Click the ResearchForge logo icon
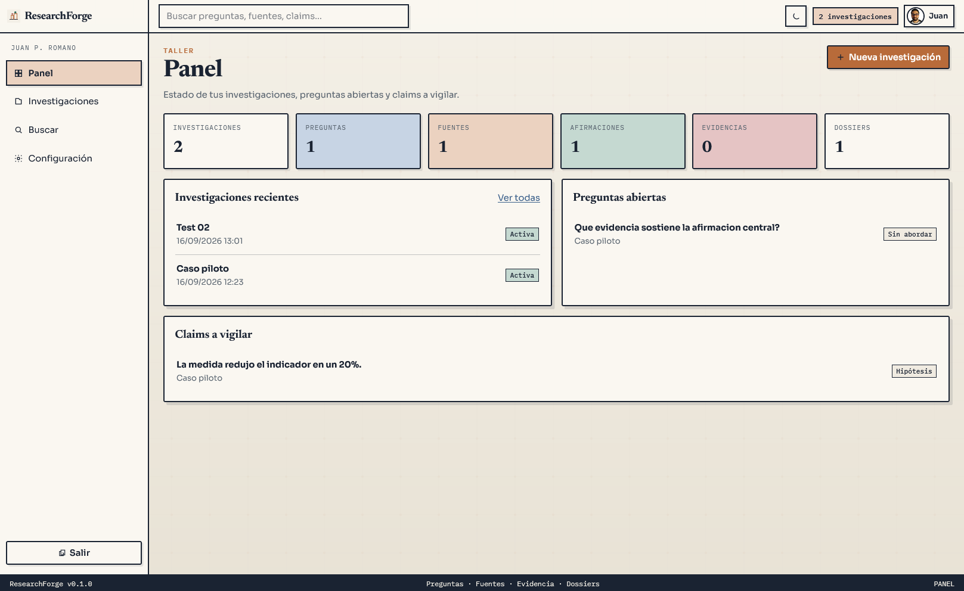Image resolution: width=964 pixels, height=591 pixels. 14,16
